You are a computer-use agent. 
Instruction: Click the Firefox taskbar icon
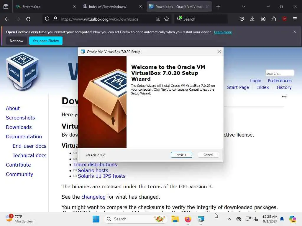point(188,219)
